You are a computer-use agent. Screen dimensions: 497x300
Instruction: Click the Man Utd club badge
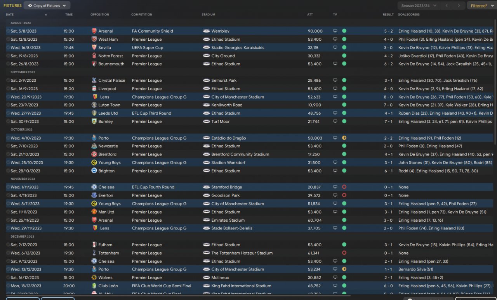pos(94,212)
